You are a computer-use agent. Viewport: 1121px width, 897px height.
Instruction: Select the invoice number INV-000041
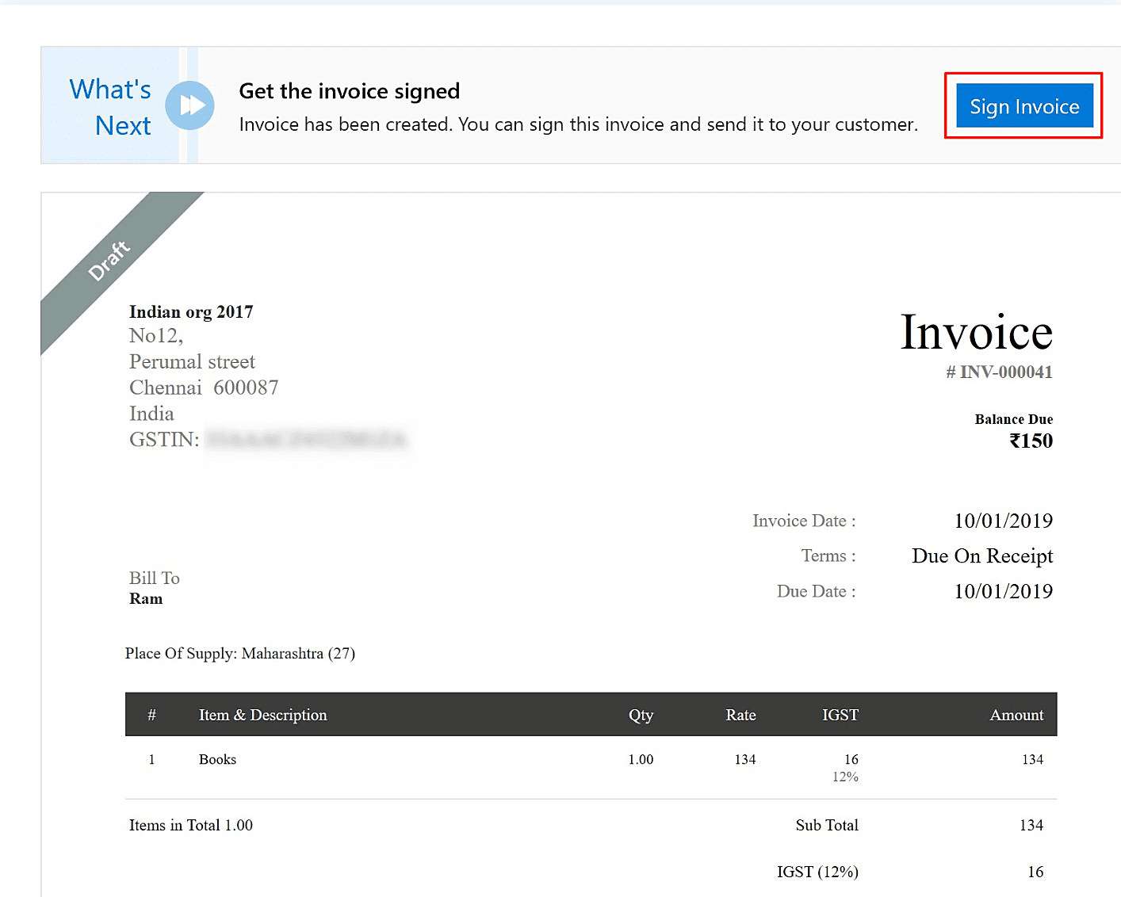(1000, 372)
